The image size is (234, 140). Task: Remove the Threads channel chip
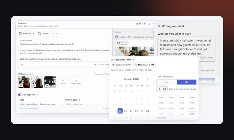51,33
